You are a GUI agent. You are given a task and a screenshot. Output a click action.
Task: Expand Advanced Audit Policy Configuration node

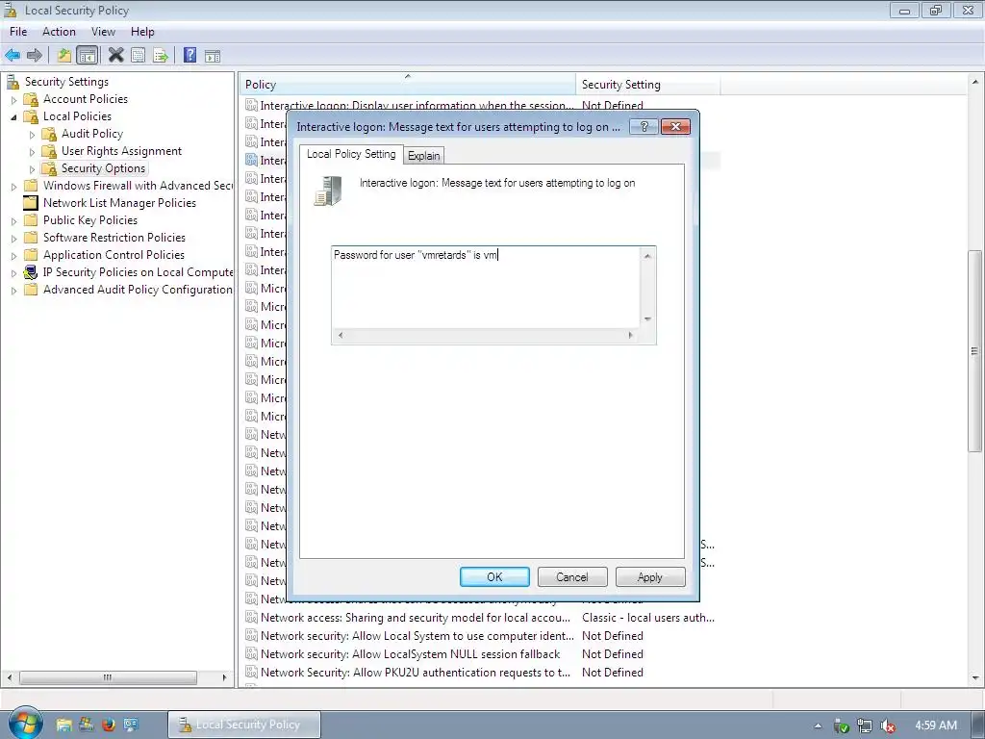[13, 291]
